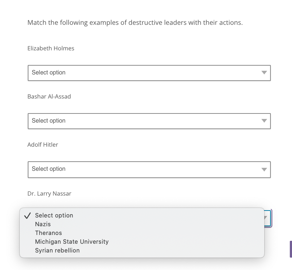Expand the Bashar Al-Assad select box

[x=149, y=121]
